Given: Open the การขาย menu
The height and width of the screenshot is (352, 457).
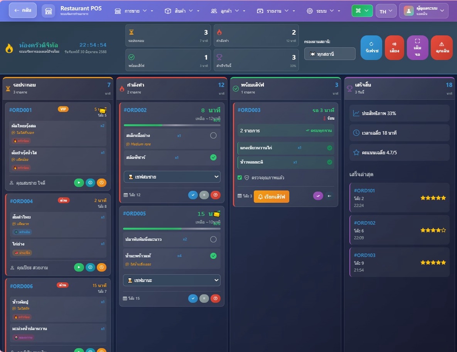Looking at the screenshot, I should coord(133,11).
